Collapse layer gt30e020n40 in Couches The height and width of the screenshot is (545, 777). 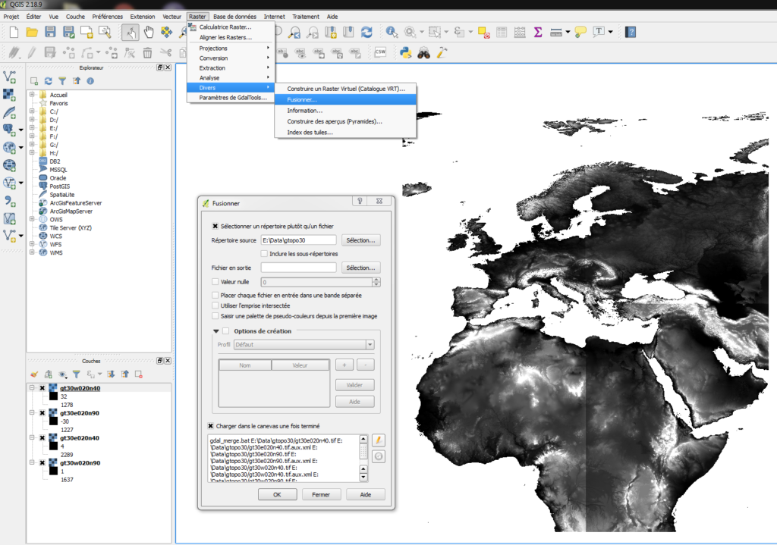(x=32, y=437)
